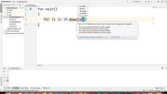Click More actions link in error popup
Viewport: 167px width, 94px height.
pos(116,37)
